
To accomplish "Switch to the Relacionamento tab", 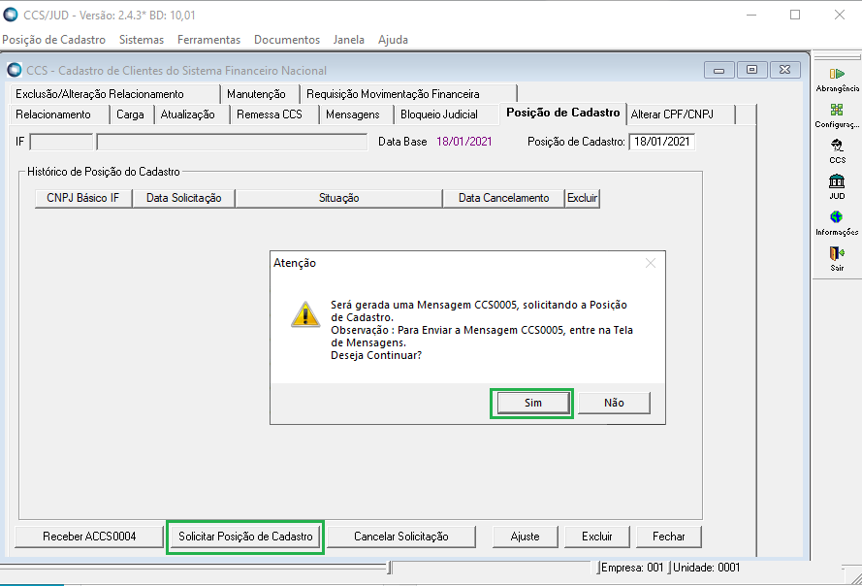I will 59,114.
